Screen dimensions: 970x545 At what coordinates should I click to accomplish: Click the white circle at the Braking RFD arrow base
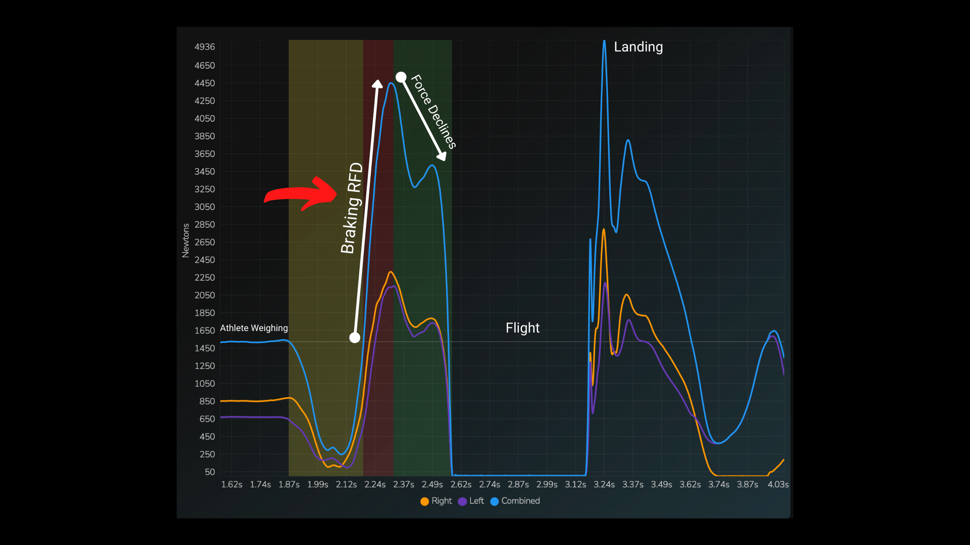pos(355,337)
